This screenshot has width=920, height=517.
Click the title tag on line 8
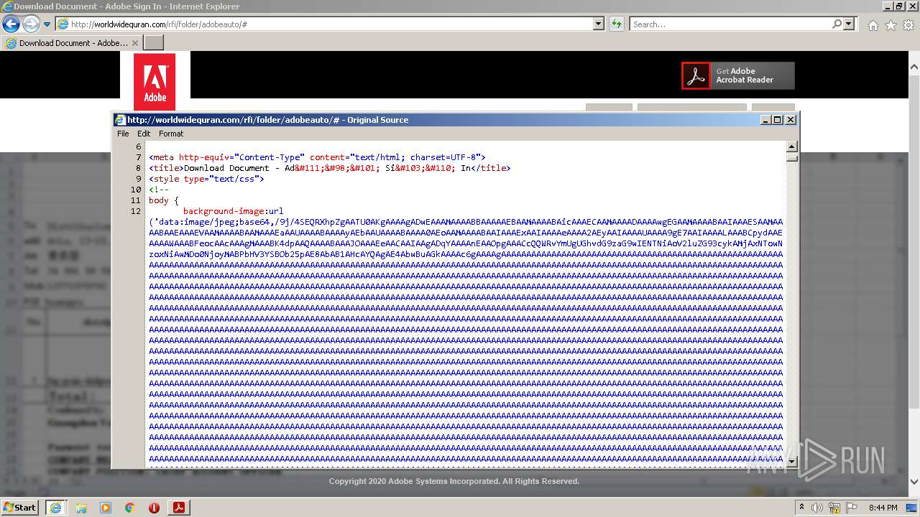[x=329, y=168]
